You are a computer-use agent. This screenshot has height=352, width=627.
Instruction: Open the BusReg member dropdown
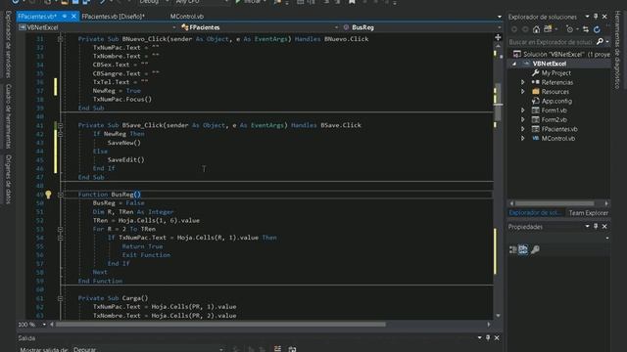pyautogui.click(x=499, y=27)
